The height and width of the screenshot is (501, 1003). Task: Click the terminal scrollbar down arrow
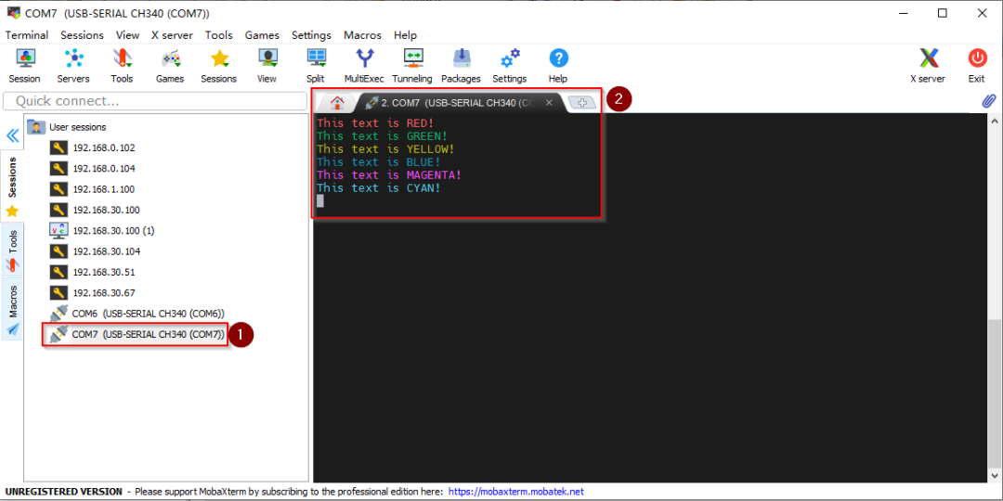994,475
